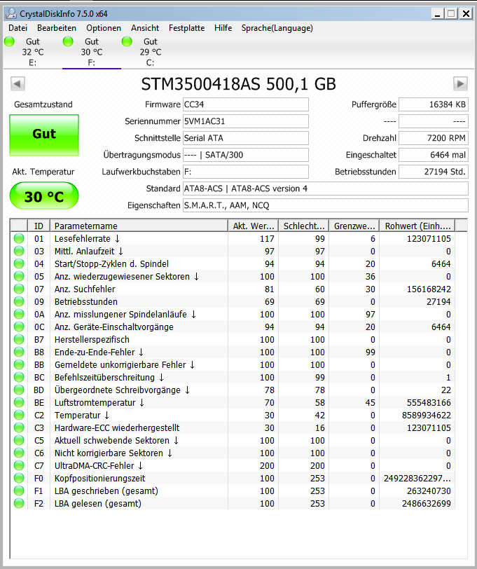This screenshot has width=477, height=569.
Task: Click status icon for Luftstromtemperatur
Action: (19, 402)
